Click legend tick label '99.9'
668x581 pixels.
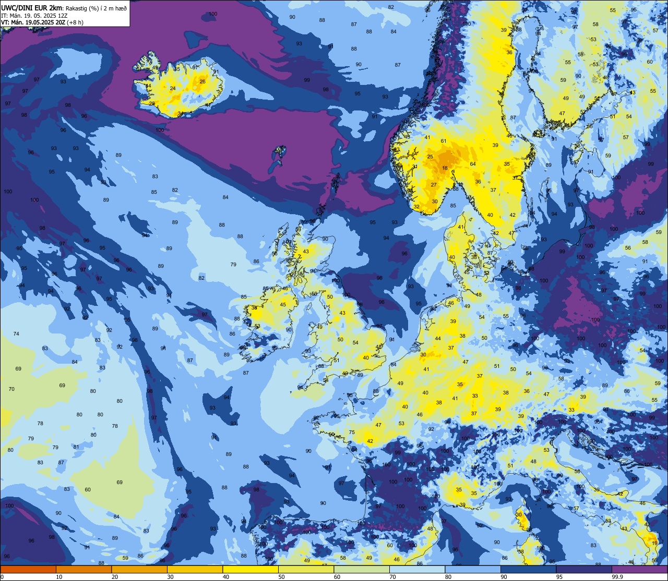tap(618, 577)
